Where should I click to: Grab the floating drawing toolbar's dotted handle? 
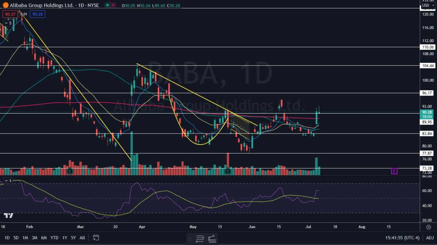(190, 239)
